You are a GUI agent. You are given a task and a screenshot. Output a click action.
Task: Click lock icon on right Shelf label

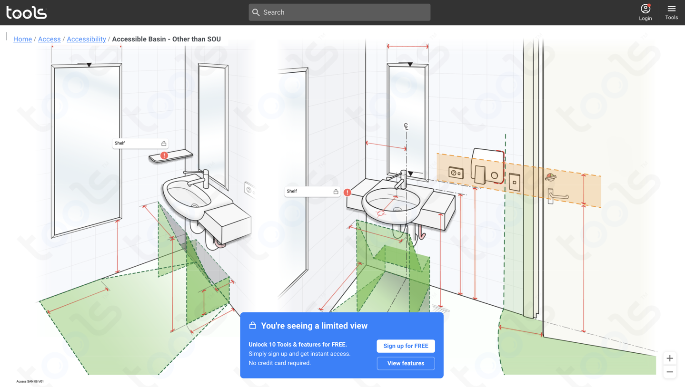(x=336, y=192)
